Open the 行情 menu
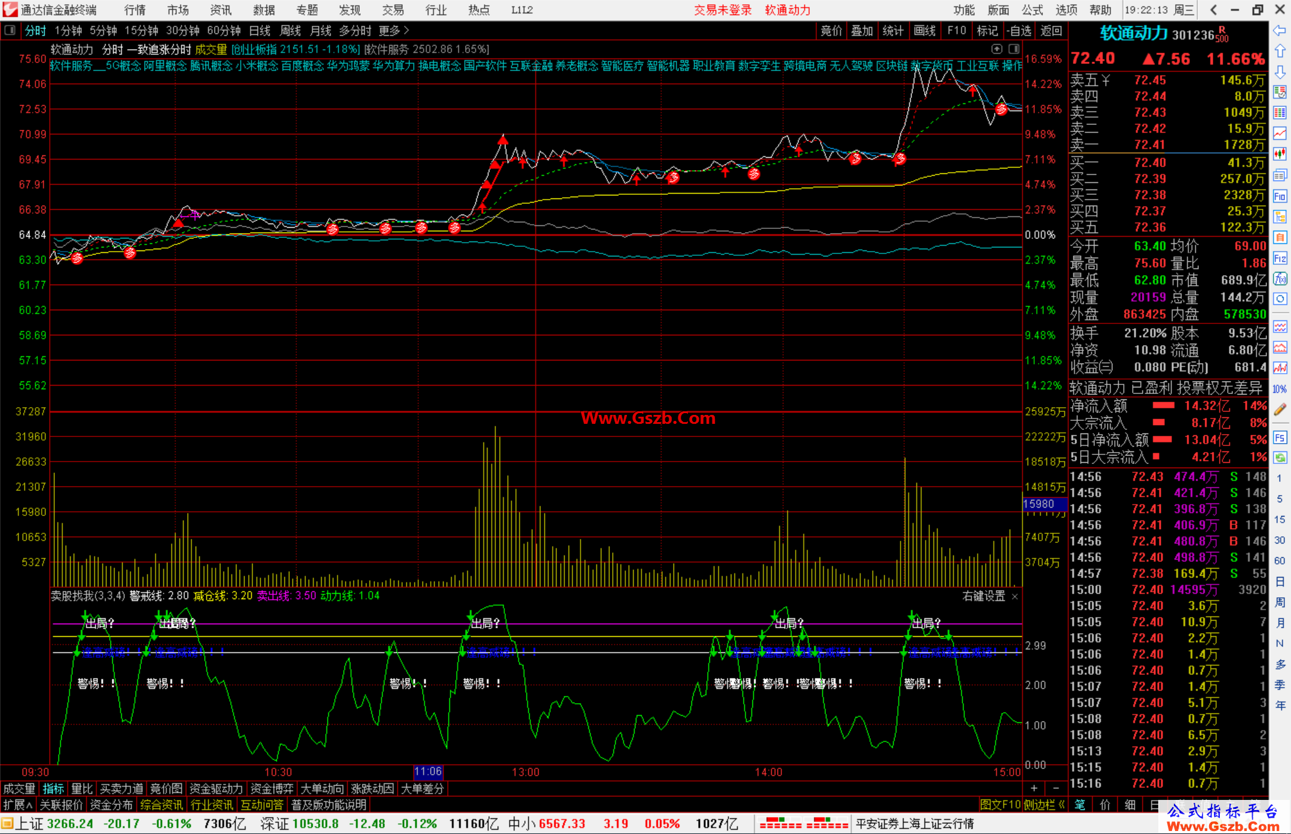Viewport: 1291px width, 834px height. click(x=135, y=10)
